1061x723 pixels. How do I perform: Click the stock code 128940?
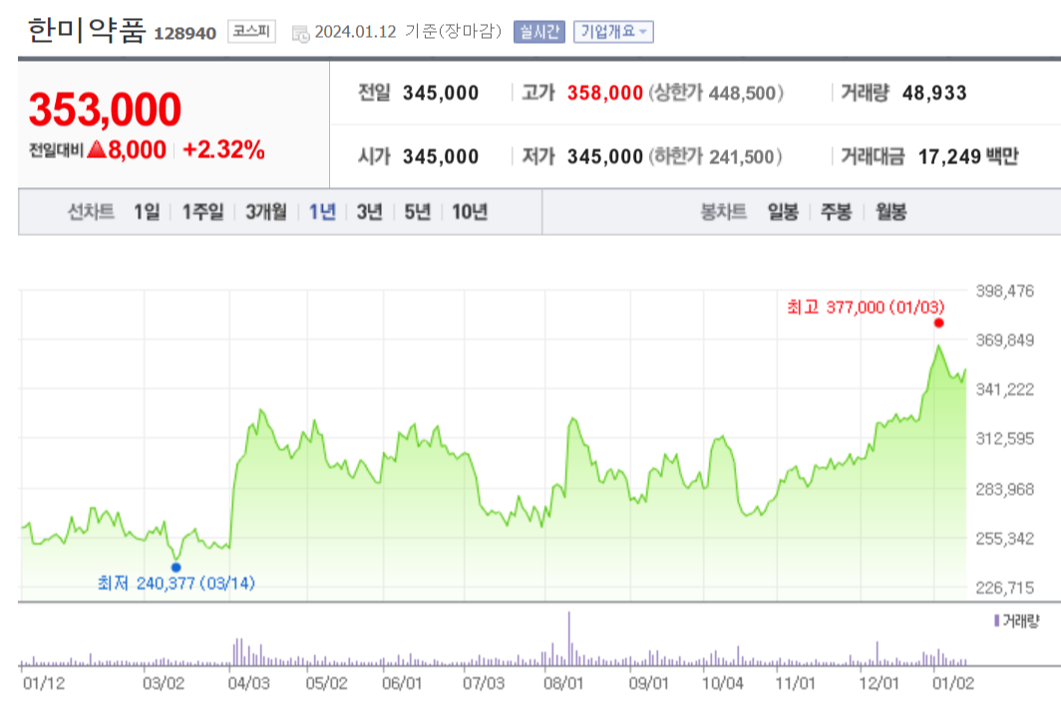(x=184, y=33)
